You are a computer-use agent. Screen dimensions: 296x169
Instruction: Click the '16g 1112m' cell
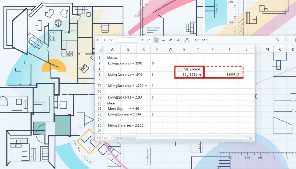tap(192, 75)
